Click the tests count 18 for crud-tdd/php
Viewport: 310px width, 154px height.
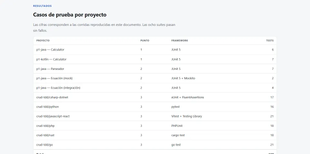[272, 126]
